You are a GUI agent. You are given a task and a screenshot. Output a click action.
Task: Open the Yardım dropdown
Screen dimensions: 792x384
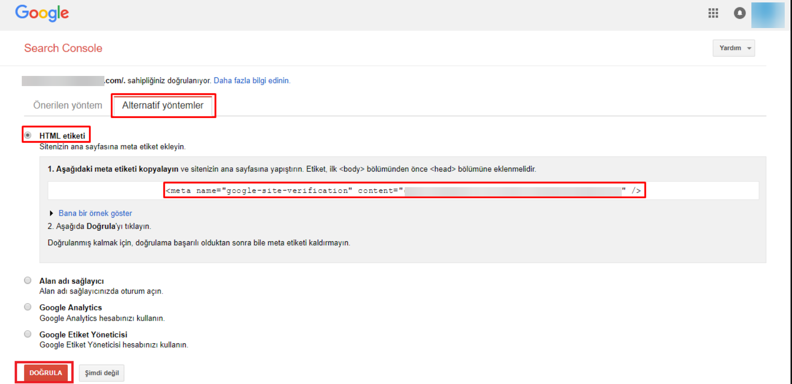733,48
